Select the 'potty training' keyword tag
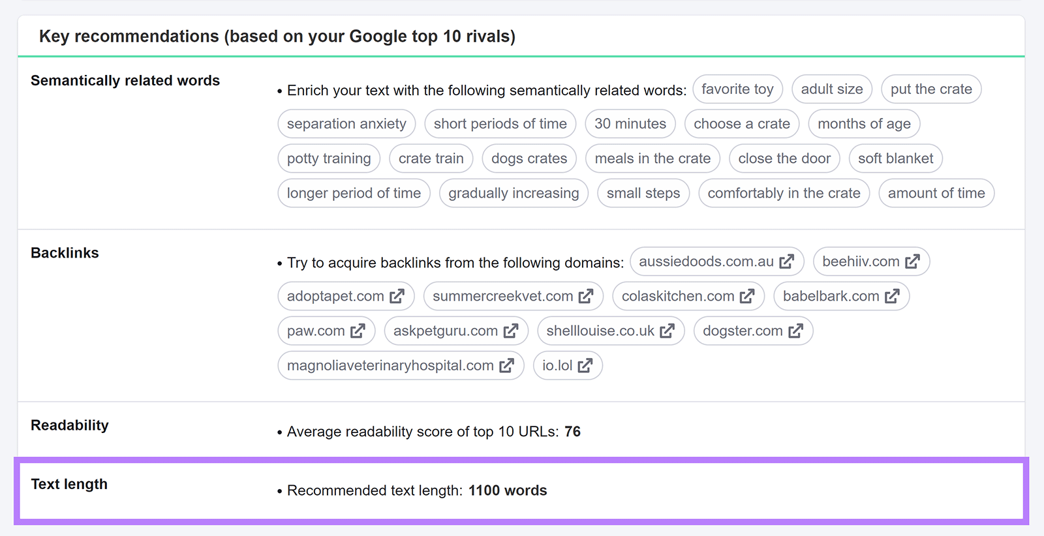1044x536 pixels. tap(329, 158)
